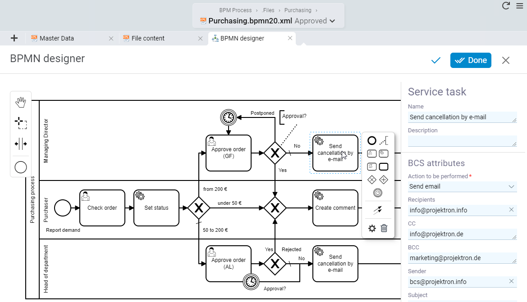Edit the Name field
This screenshot has width=527, height=302.
pyautogui.click(x=462, y=117)
